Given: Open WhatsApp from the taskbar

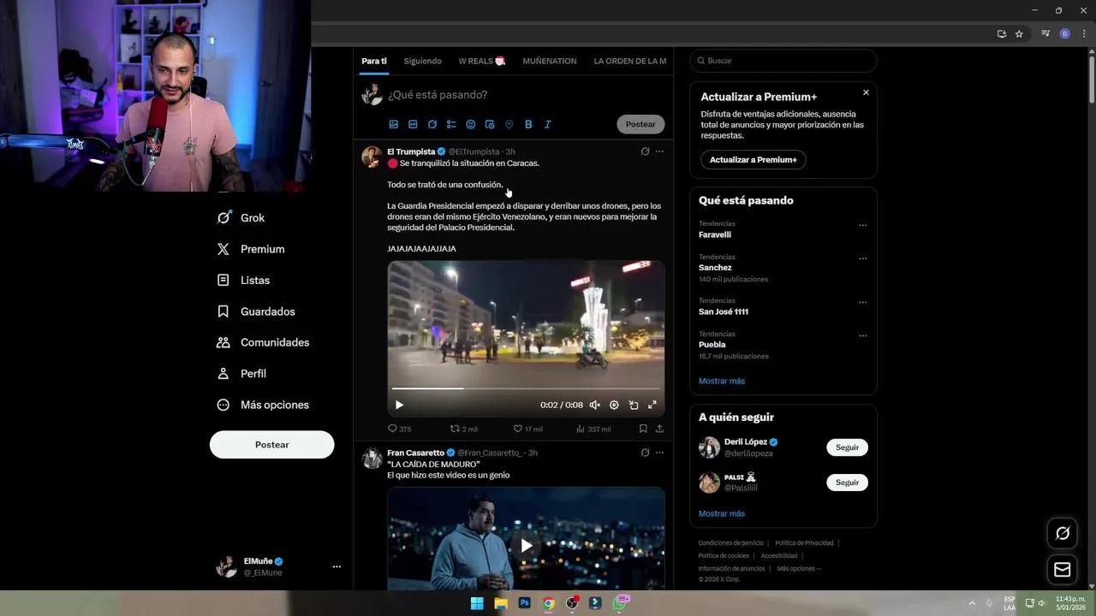Looking at the screenshot, I should pos(620,603).
